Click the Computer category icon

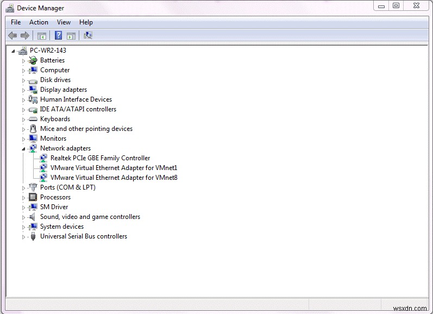point(33,70)
